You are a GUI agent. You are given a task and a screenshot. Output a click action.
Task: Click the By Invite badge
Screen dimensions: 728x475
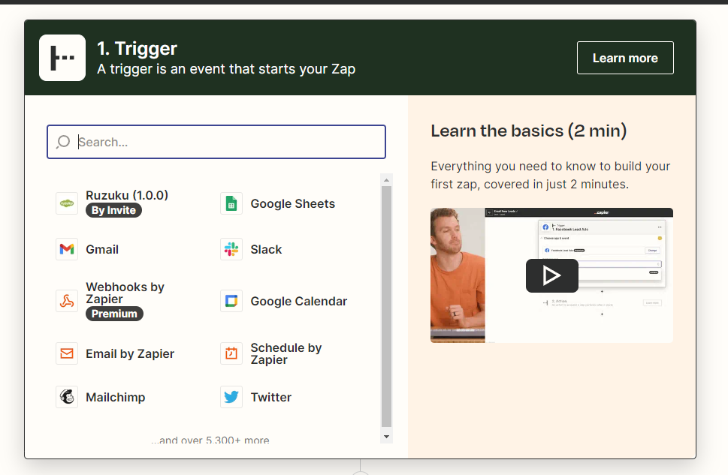(x=113, y=210)
